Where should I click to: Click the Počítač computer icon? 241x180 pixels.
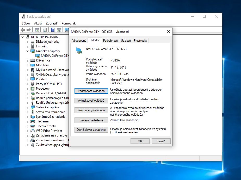(32, 79)
